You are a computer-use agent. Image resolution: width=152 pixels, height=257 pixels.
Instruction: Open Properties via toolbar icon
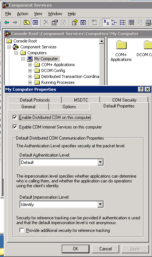(55, 23)
